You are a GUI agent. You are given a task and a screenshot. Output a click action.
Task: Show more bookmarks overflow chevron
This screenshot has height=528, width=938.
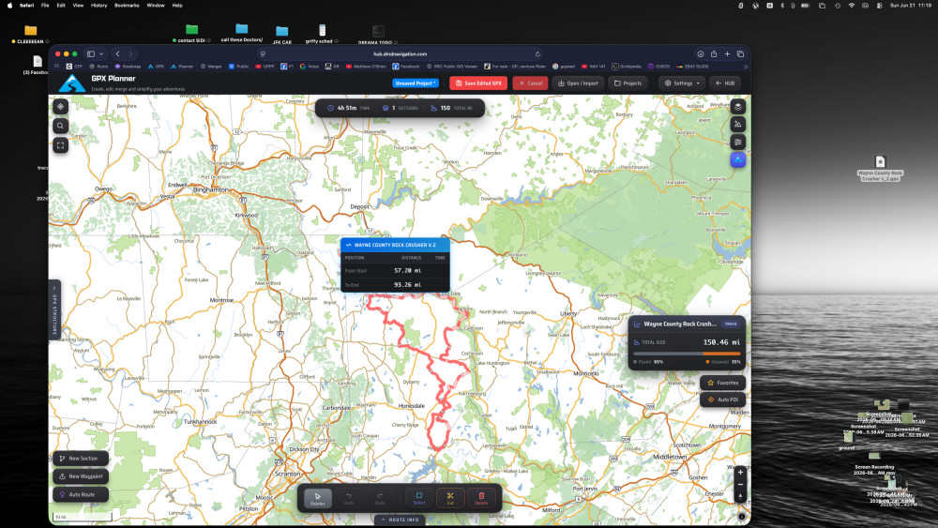click(746, 67)
